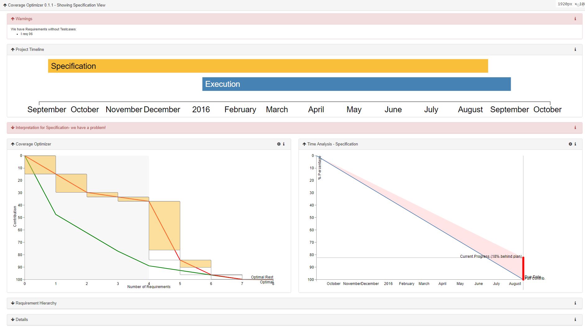Click the large orange box of the fifth requirement
Viewport: 585px width, 329px height.
click(x=164, y=226)
